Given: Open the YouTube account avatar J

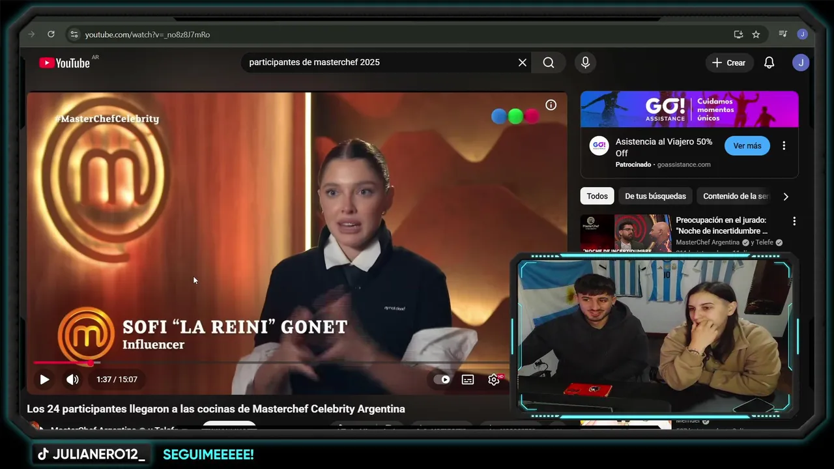Looking at the screenshot, I should tap(801, 63).
